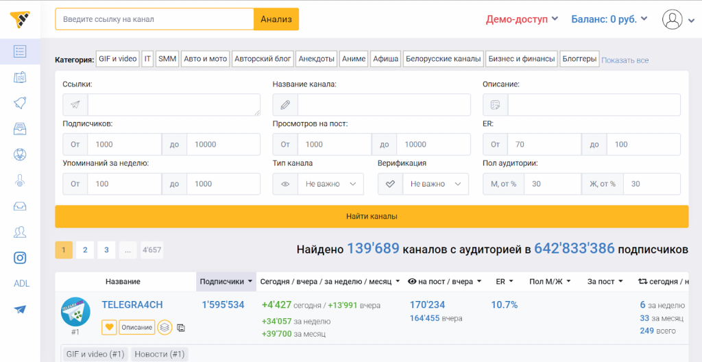Open the Telegram paper-plane sidebar icon
Image resolution: width=702 pixels, height=362 pixels.
click(x=20, y=309)
